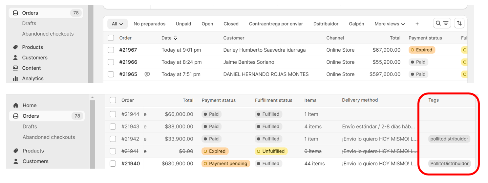
Task: Click the Today at 8:24 pm date
Action: pyautogui.click(x=181, y=62)
